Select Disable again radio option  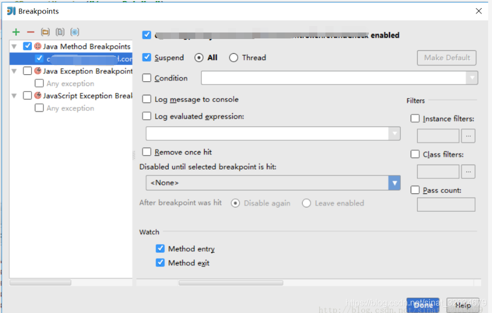coord(235,203)
